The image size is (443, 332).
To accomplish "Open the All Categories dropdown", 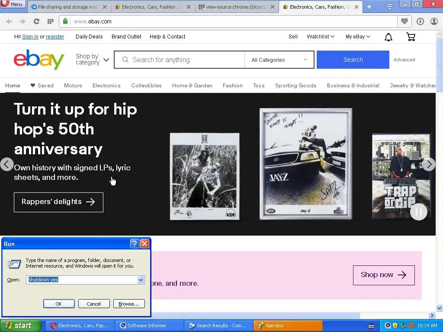I will tap(279, 60).
